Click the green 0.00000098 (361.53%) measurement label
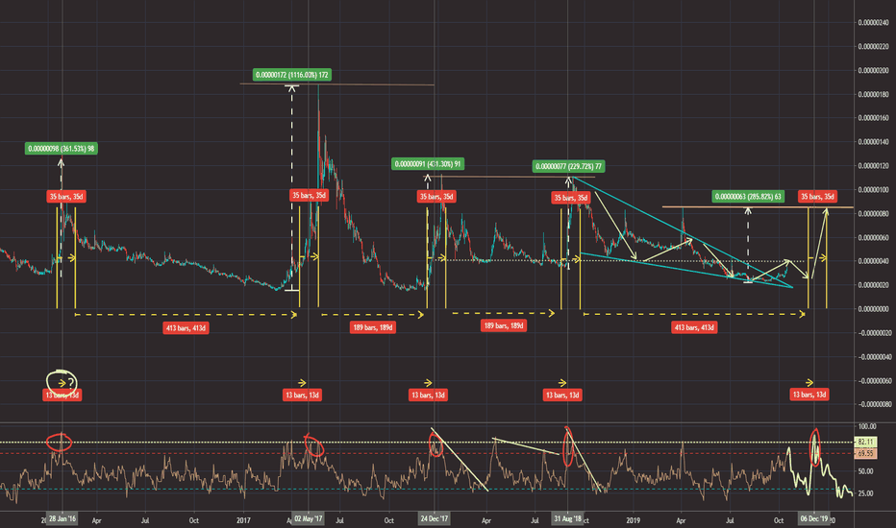This screenshot has width=896, height=528. (x=62, y=149)
